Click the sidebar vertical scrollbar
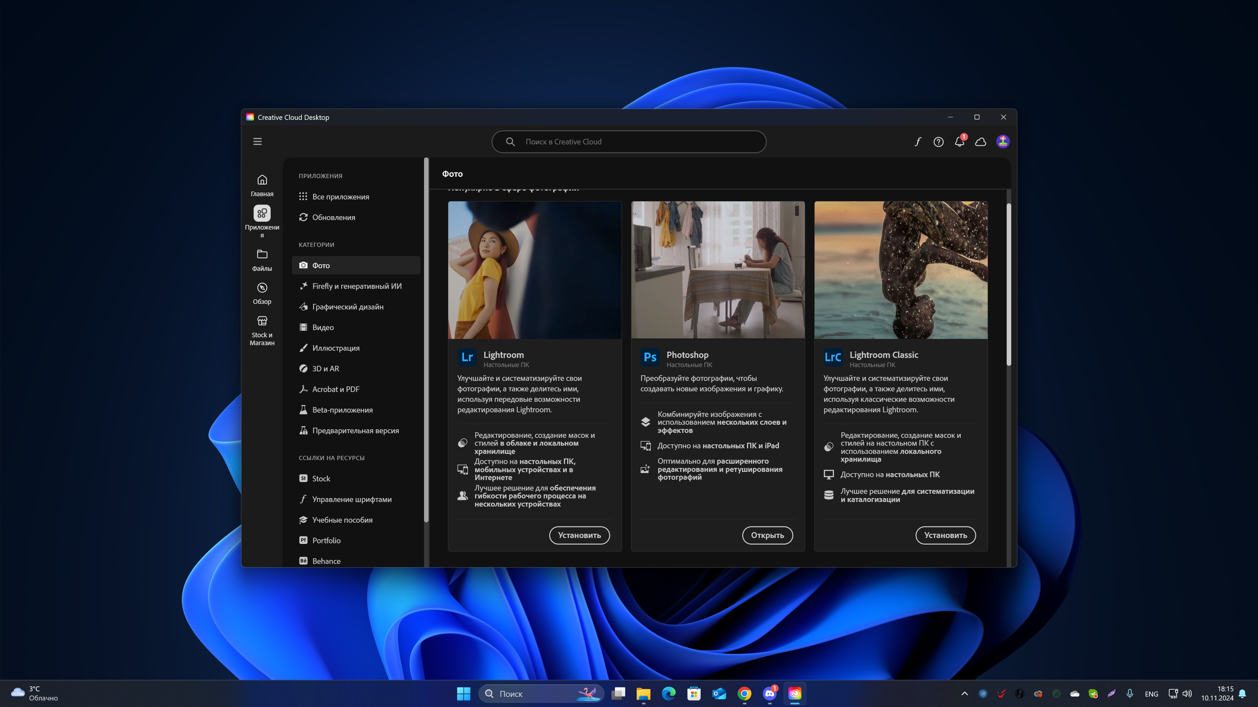 pos(426,340)
